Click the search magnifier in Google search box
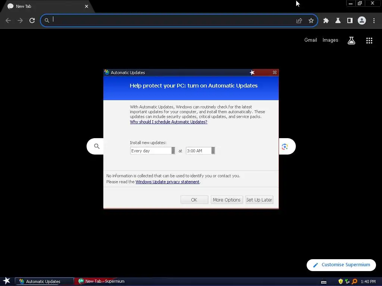Viewport: 382px width, 286px height. (x=97, y=146)
